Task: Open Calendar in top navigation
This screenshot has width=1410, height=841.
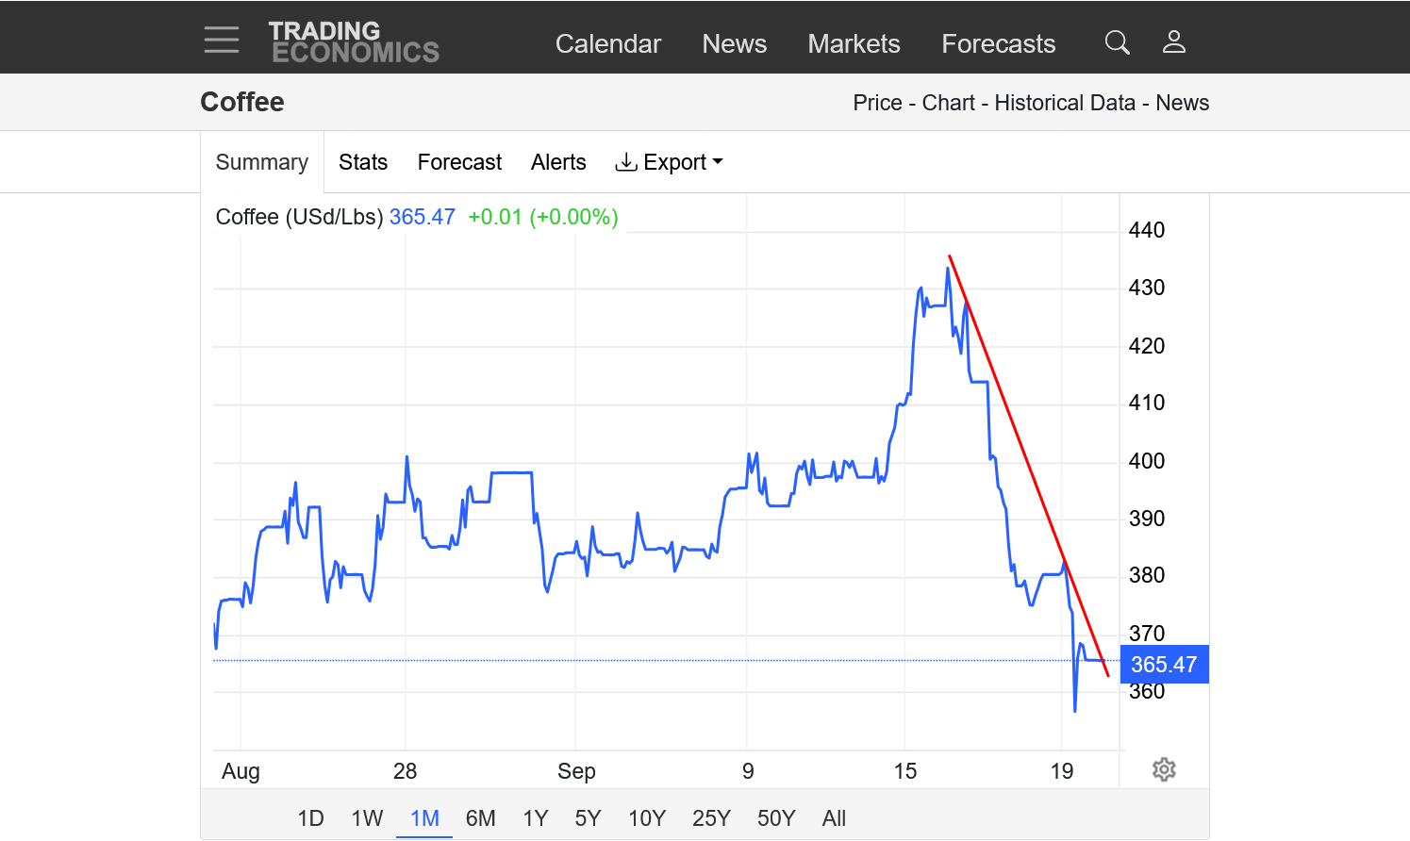Action: coord(607,44)
